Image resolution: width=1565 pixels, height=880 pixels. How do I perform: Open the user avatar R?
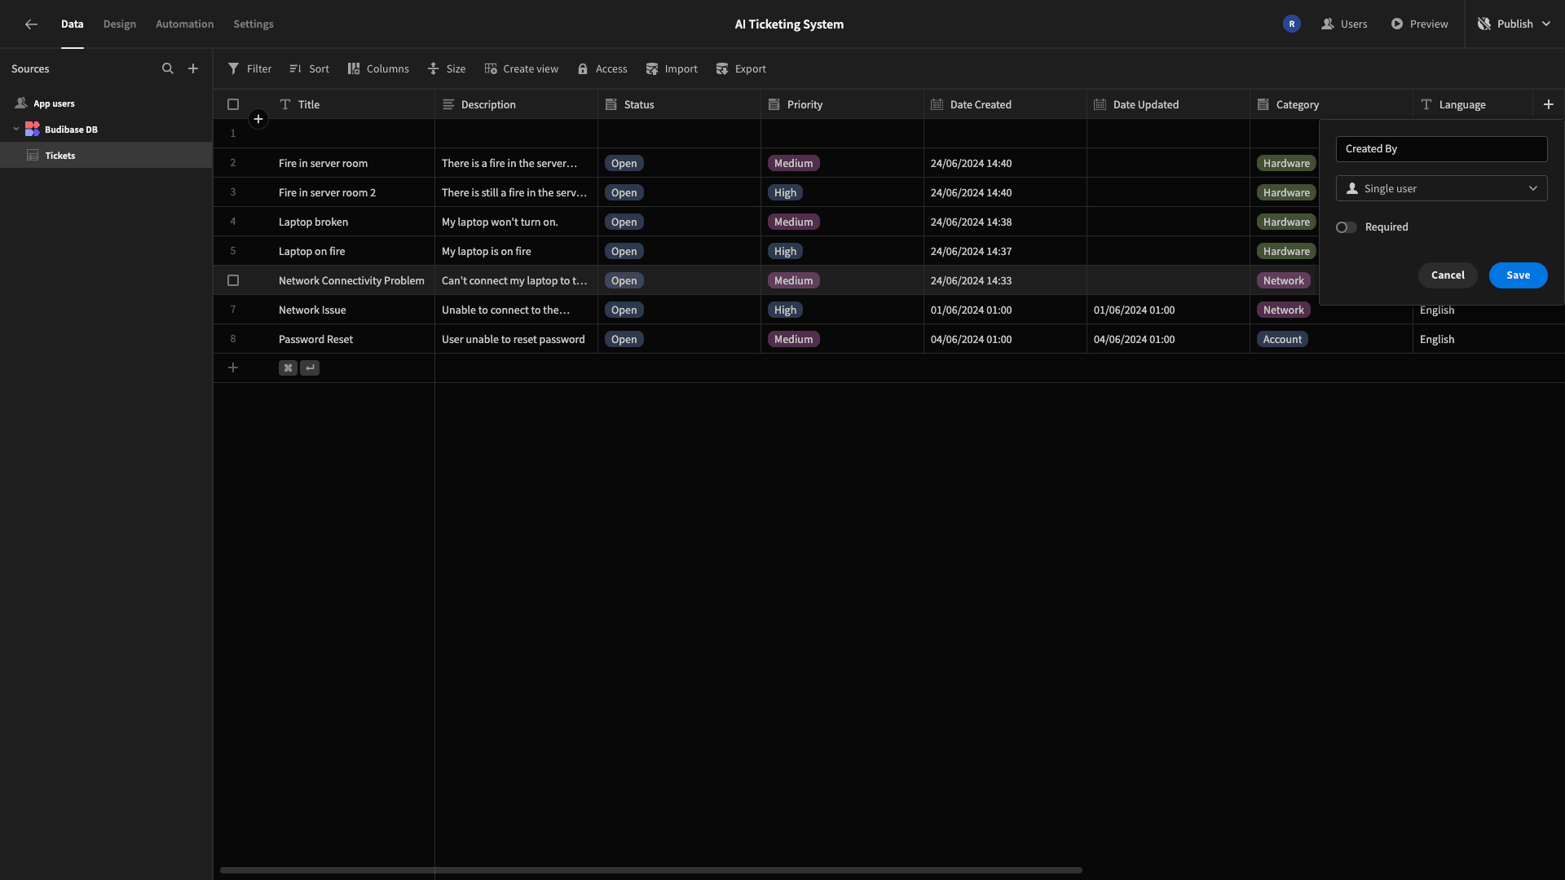[x=1292, y=24]
